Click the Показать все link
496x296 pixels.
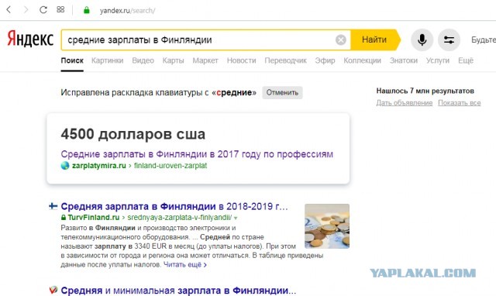(460, 103)
